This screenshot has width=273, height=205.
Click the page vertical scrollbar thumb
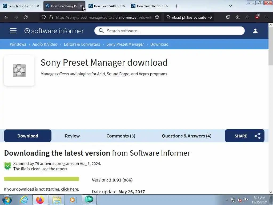coord(271,46)
